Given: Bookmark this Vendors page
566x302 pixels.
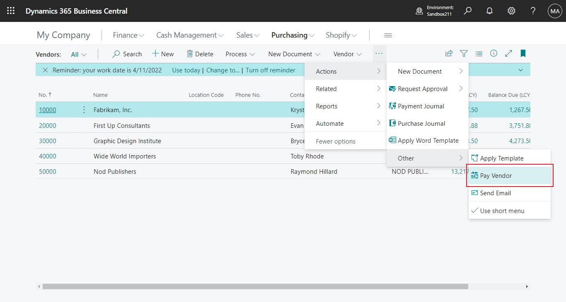Looking at the screenshot, I should pos(523,53).
